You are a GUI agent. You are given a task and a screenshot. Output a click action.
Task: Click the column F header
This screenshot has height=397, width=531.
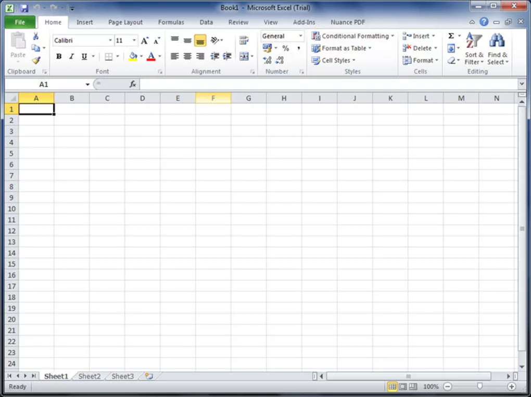[x=213, y=98]
